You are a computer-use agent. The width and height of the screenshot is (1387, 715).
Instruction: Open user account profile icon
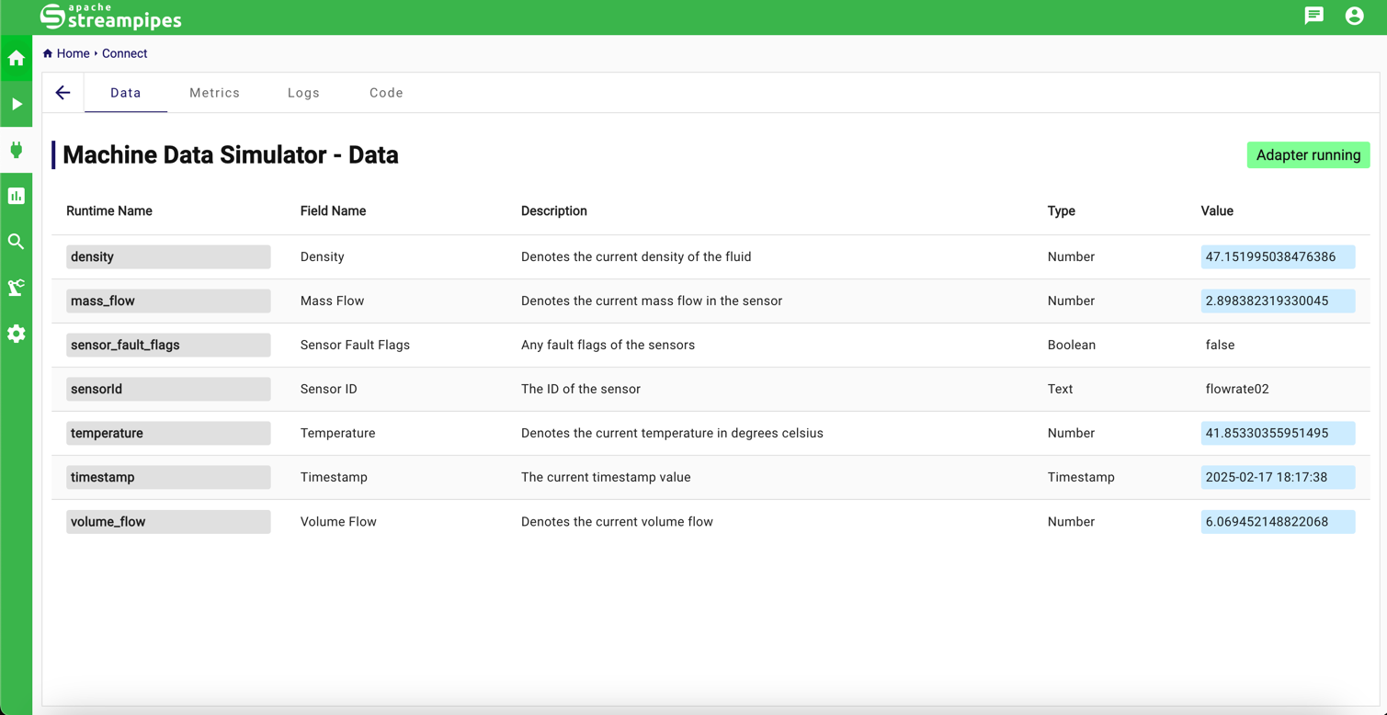click(1354, 16)
